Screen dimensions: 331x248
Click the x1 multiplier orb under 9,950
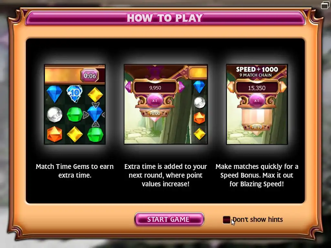pos(155,101)
